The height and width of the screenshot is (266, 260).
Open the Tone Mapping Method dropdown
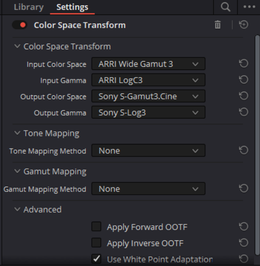(x=148, y=151)
